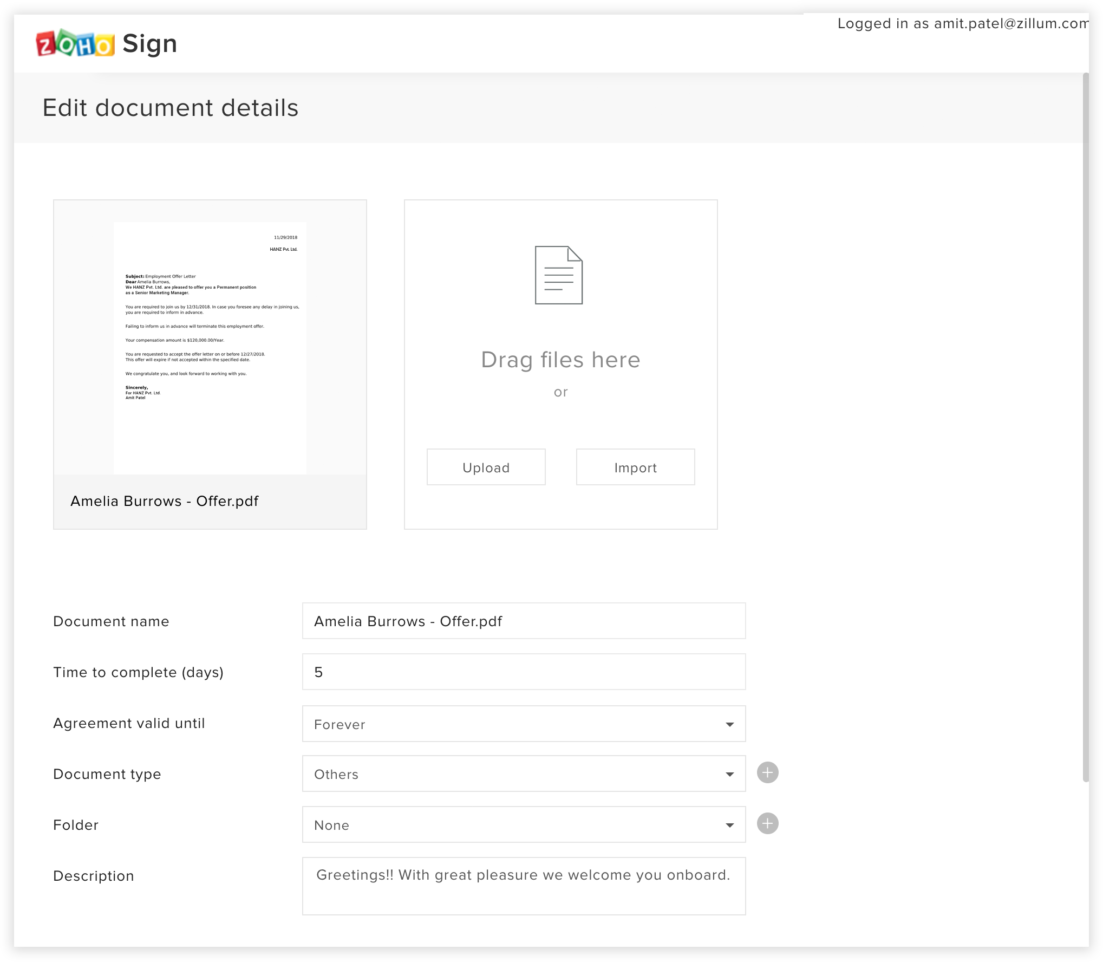Focus the Time to complete days field
The width and height of the screenshot is (1103, 962).
click(x=523, y=672)
